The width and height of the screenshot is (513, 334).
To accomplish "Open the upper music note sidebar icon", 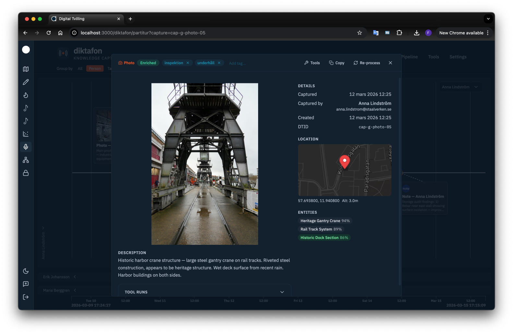I will coord(26,108).
